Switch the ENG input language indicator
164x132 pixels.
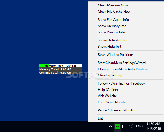139,126
